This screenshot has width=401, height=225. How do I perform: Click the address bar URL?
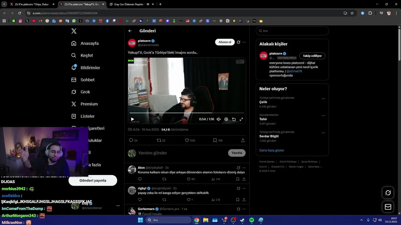coord(65,13)
